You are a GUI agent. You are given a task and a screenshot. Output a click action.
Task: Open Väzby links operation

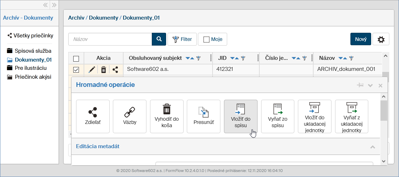click(x=130, y=116)
